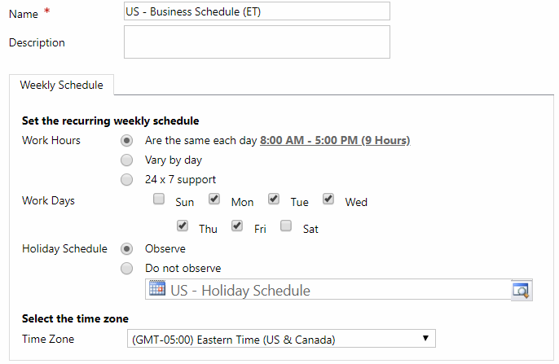Click into the Name text field
559x364 pixels.
pos(257,11)
